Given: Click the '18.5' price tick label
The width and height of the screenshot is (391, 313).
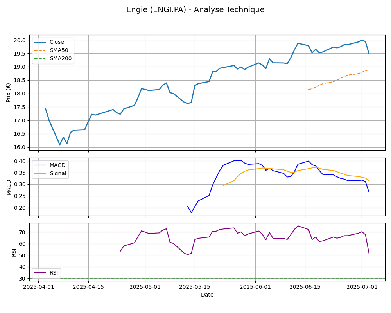Looking at the screenshot, I should [20, 80].
